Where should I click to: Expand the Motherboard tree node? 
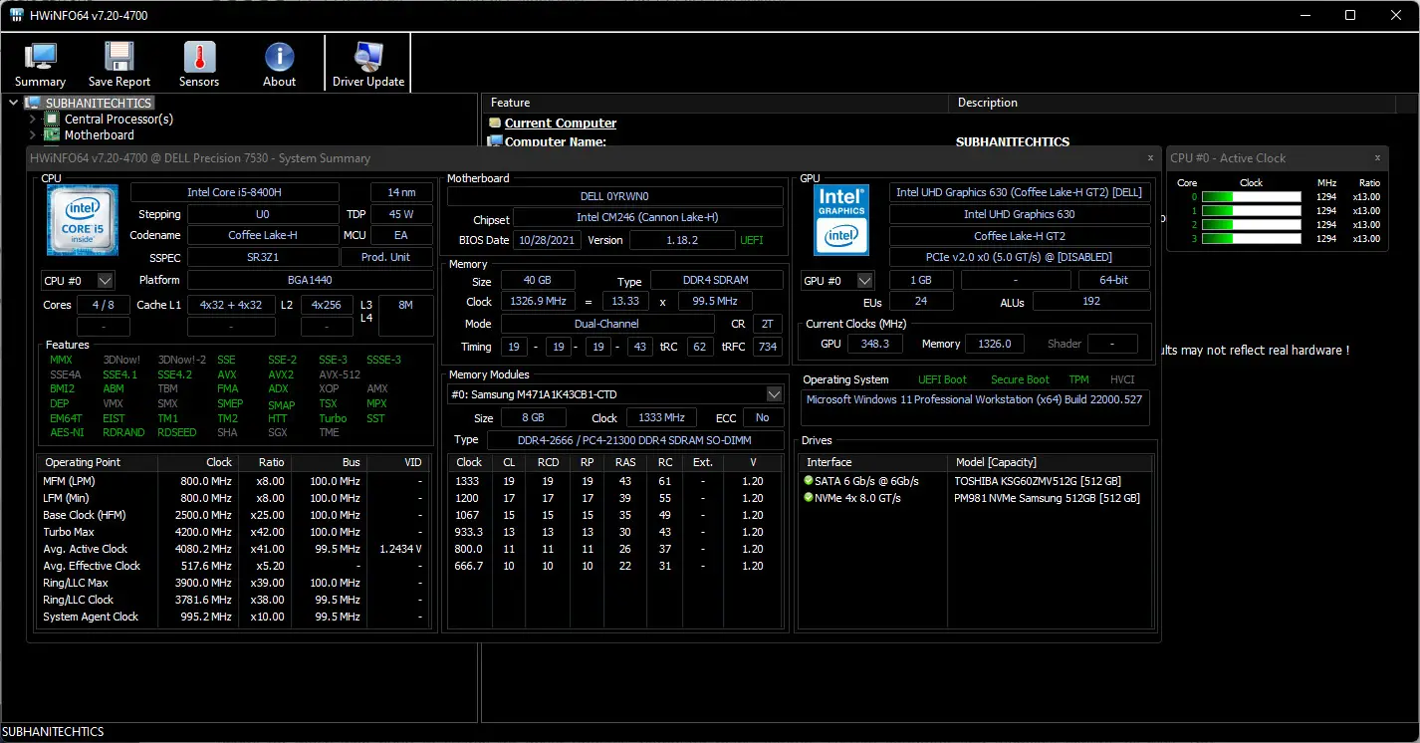[33, 134]
